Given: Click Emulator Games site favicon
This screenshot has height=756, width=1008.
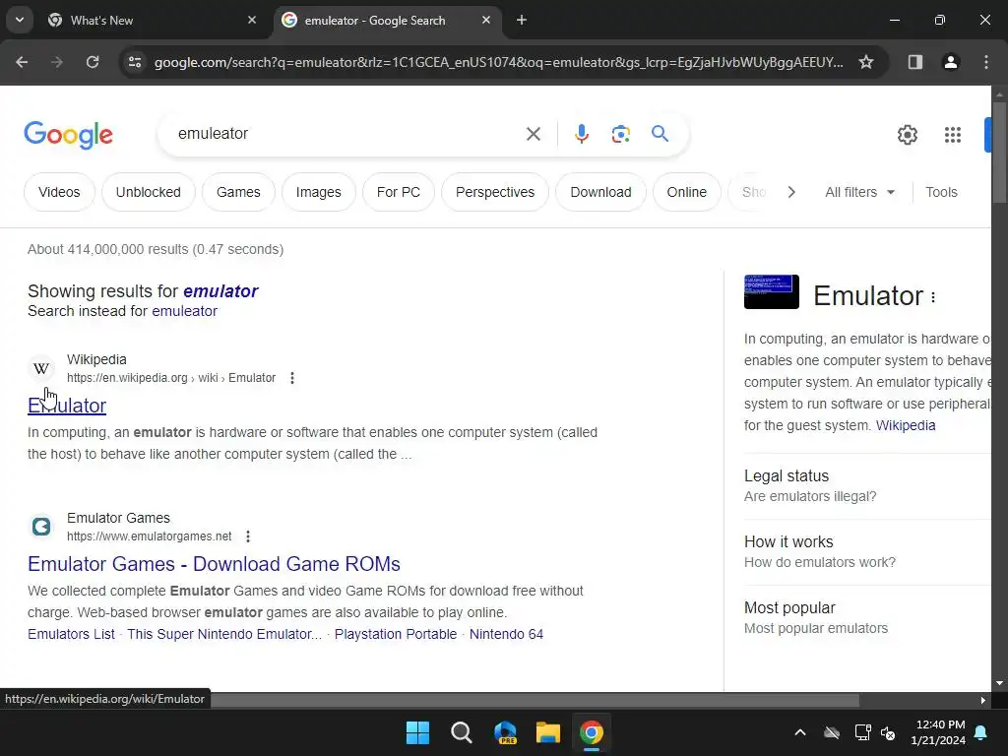Looking at the screenshot, I should [41, 527].
